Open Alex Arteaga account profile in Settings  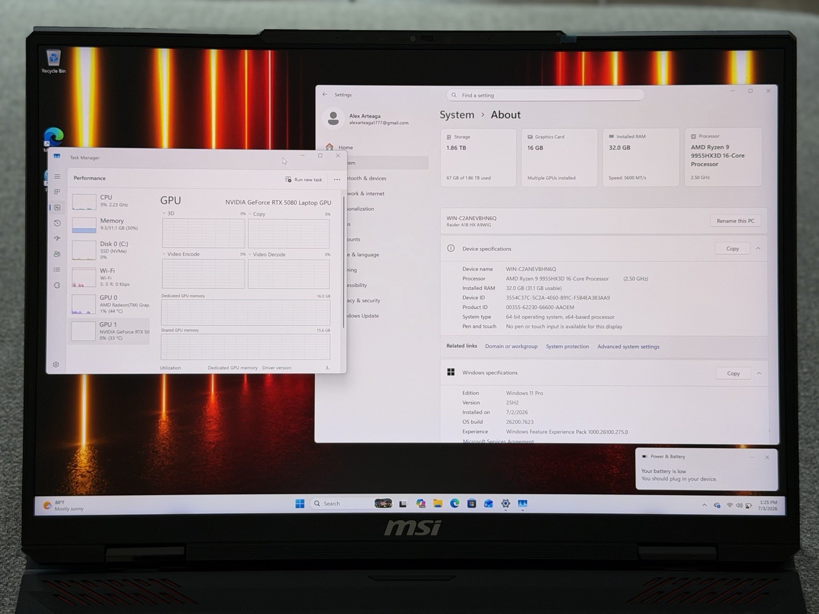coord(368,119)
